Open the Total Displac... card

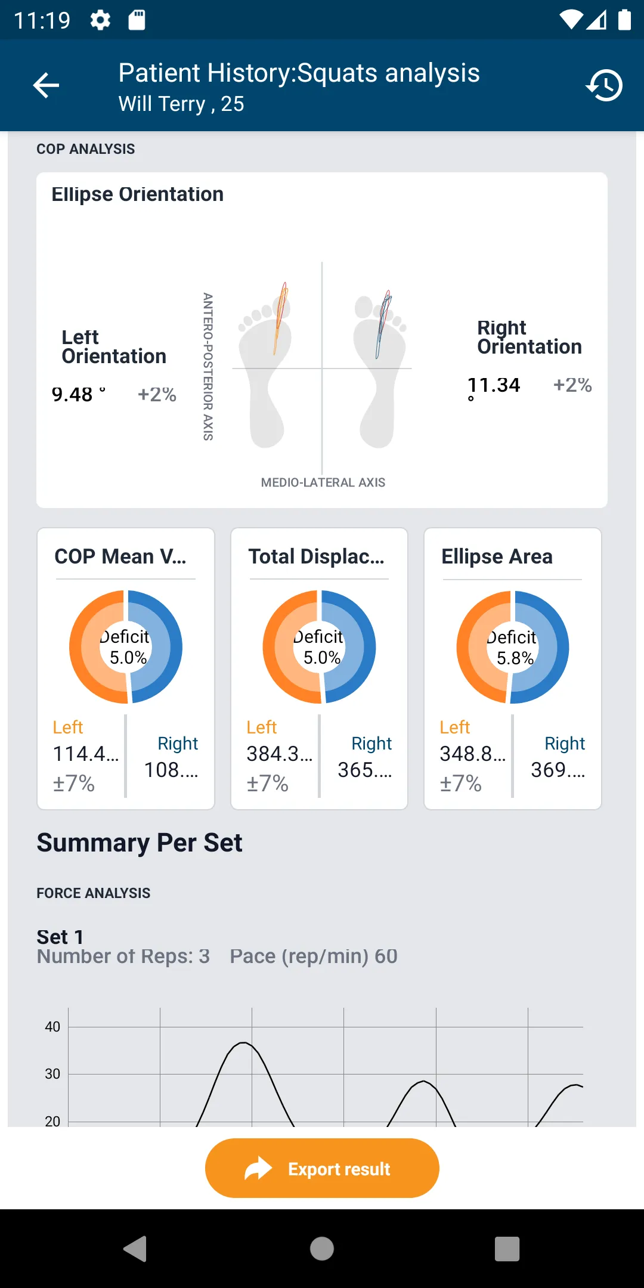click(319, 668)
